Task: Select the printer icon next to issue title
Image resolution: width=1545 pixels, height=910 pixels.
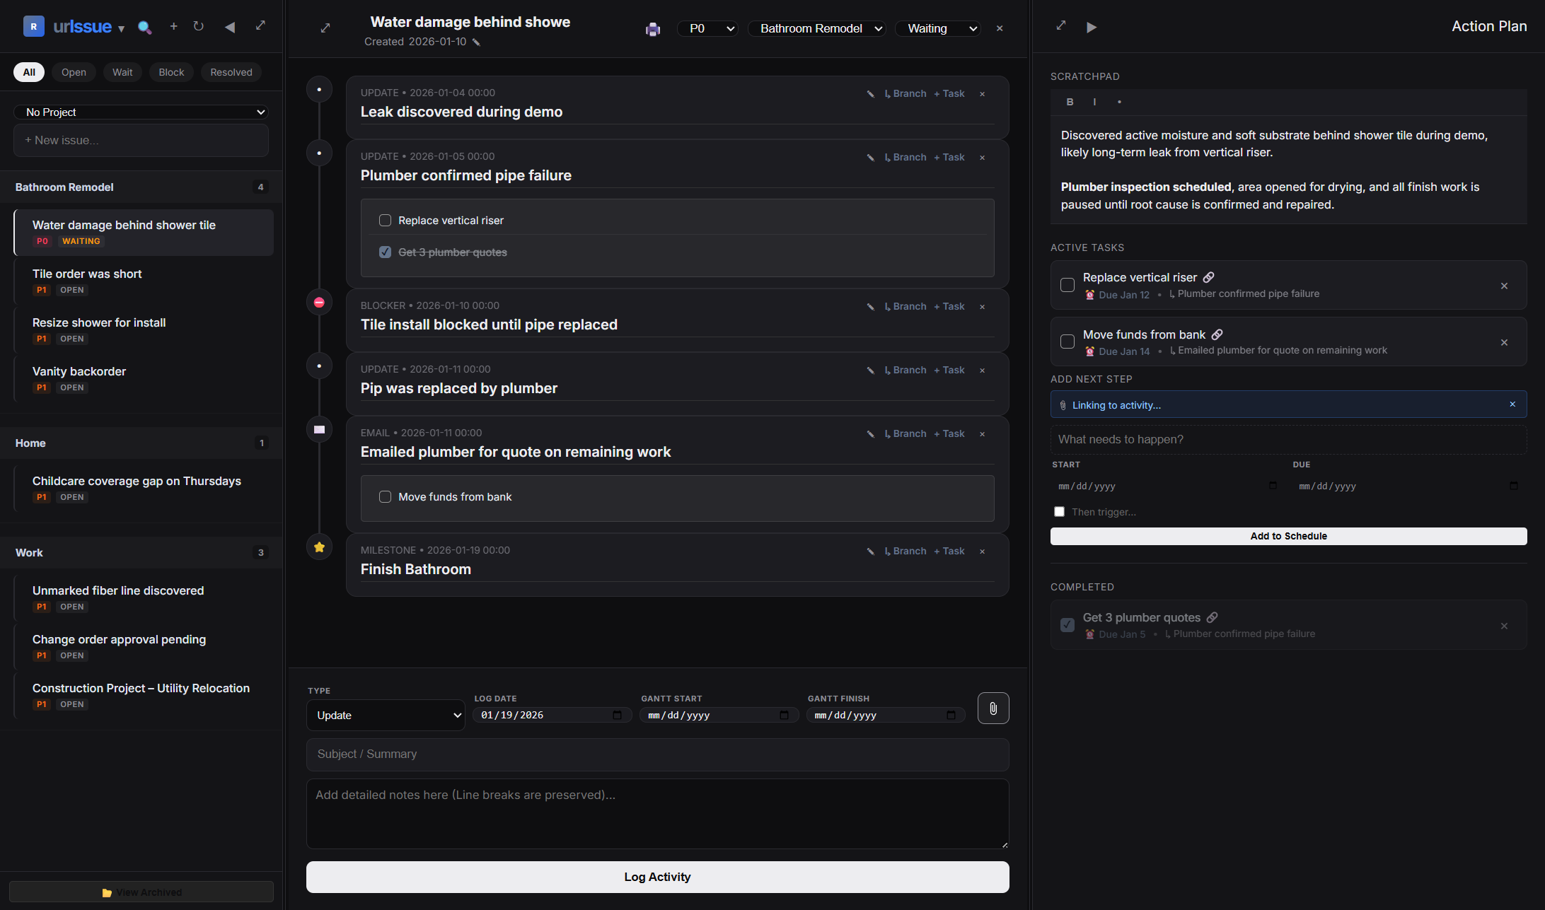Action: pos(652,29)
